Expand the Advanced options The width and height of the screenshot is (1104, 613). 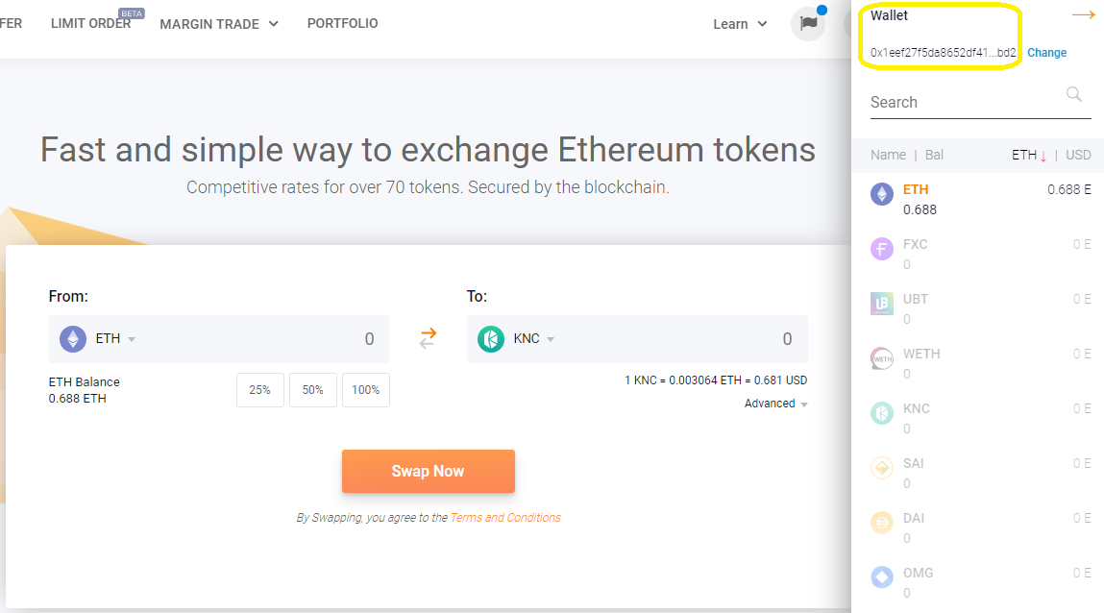pyautogui.click(x=775, y=404)
